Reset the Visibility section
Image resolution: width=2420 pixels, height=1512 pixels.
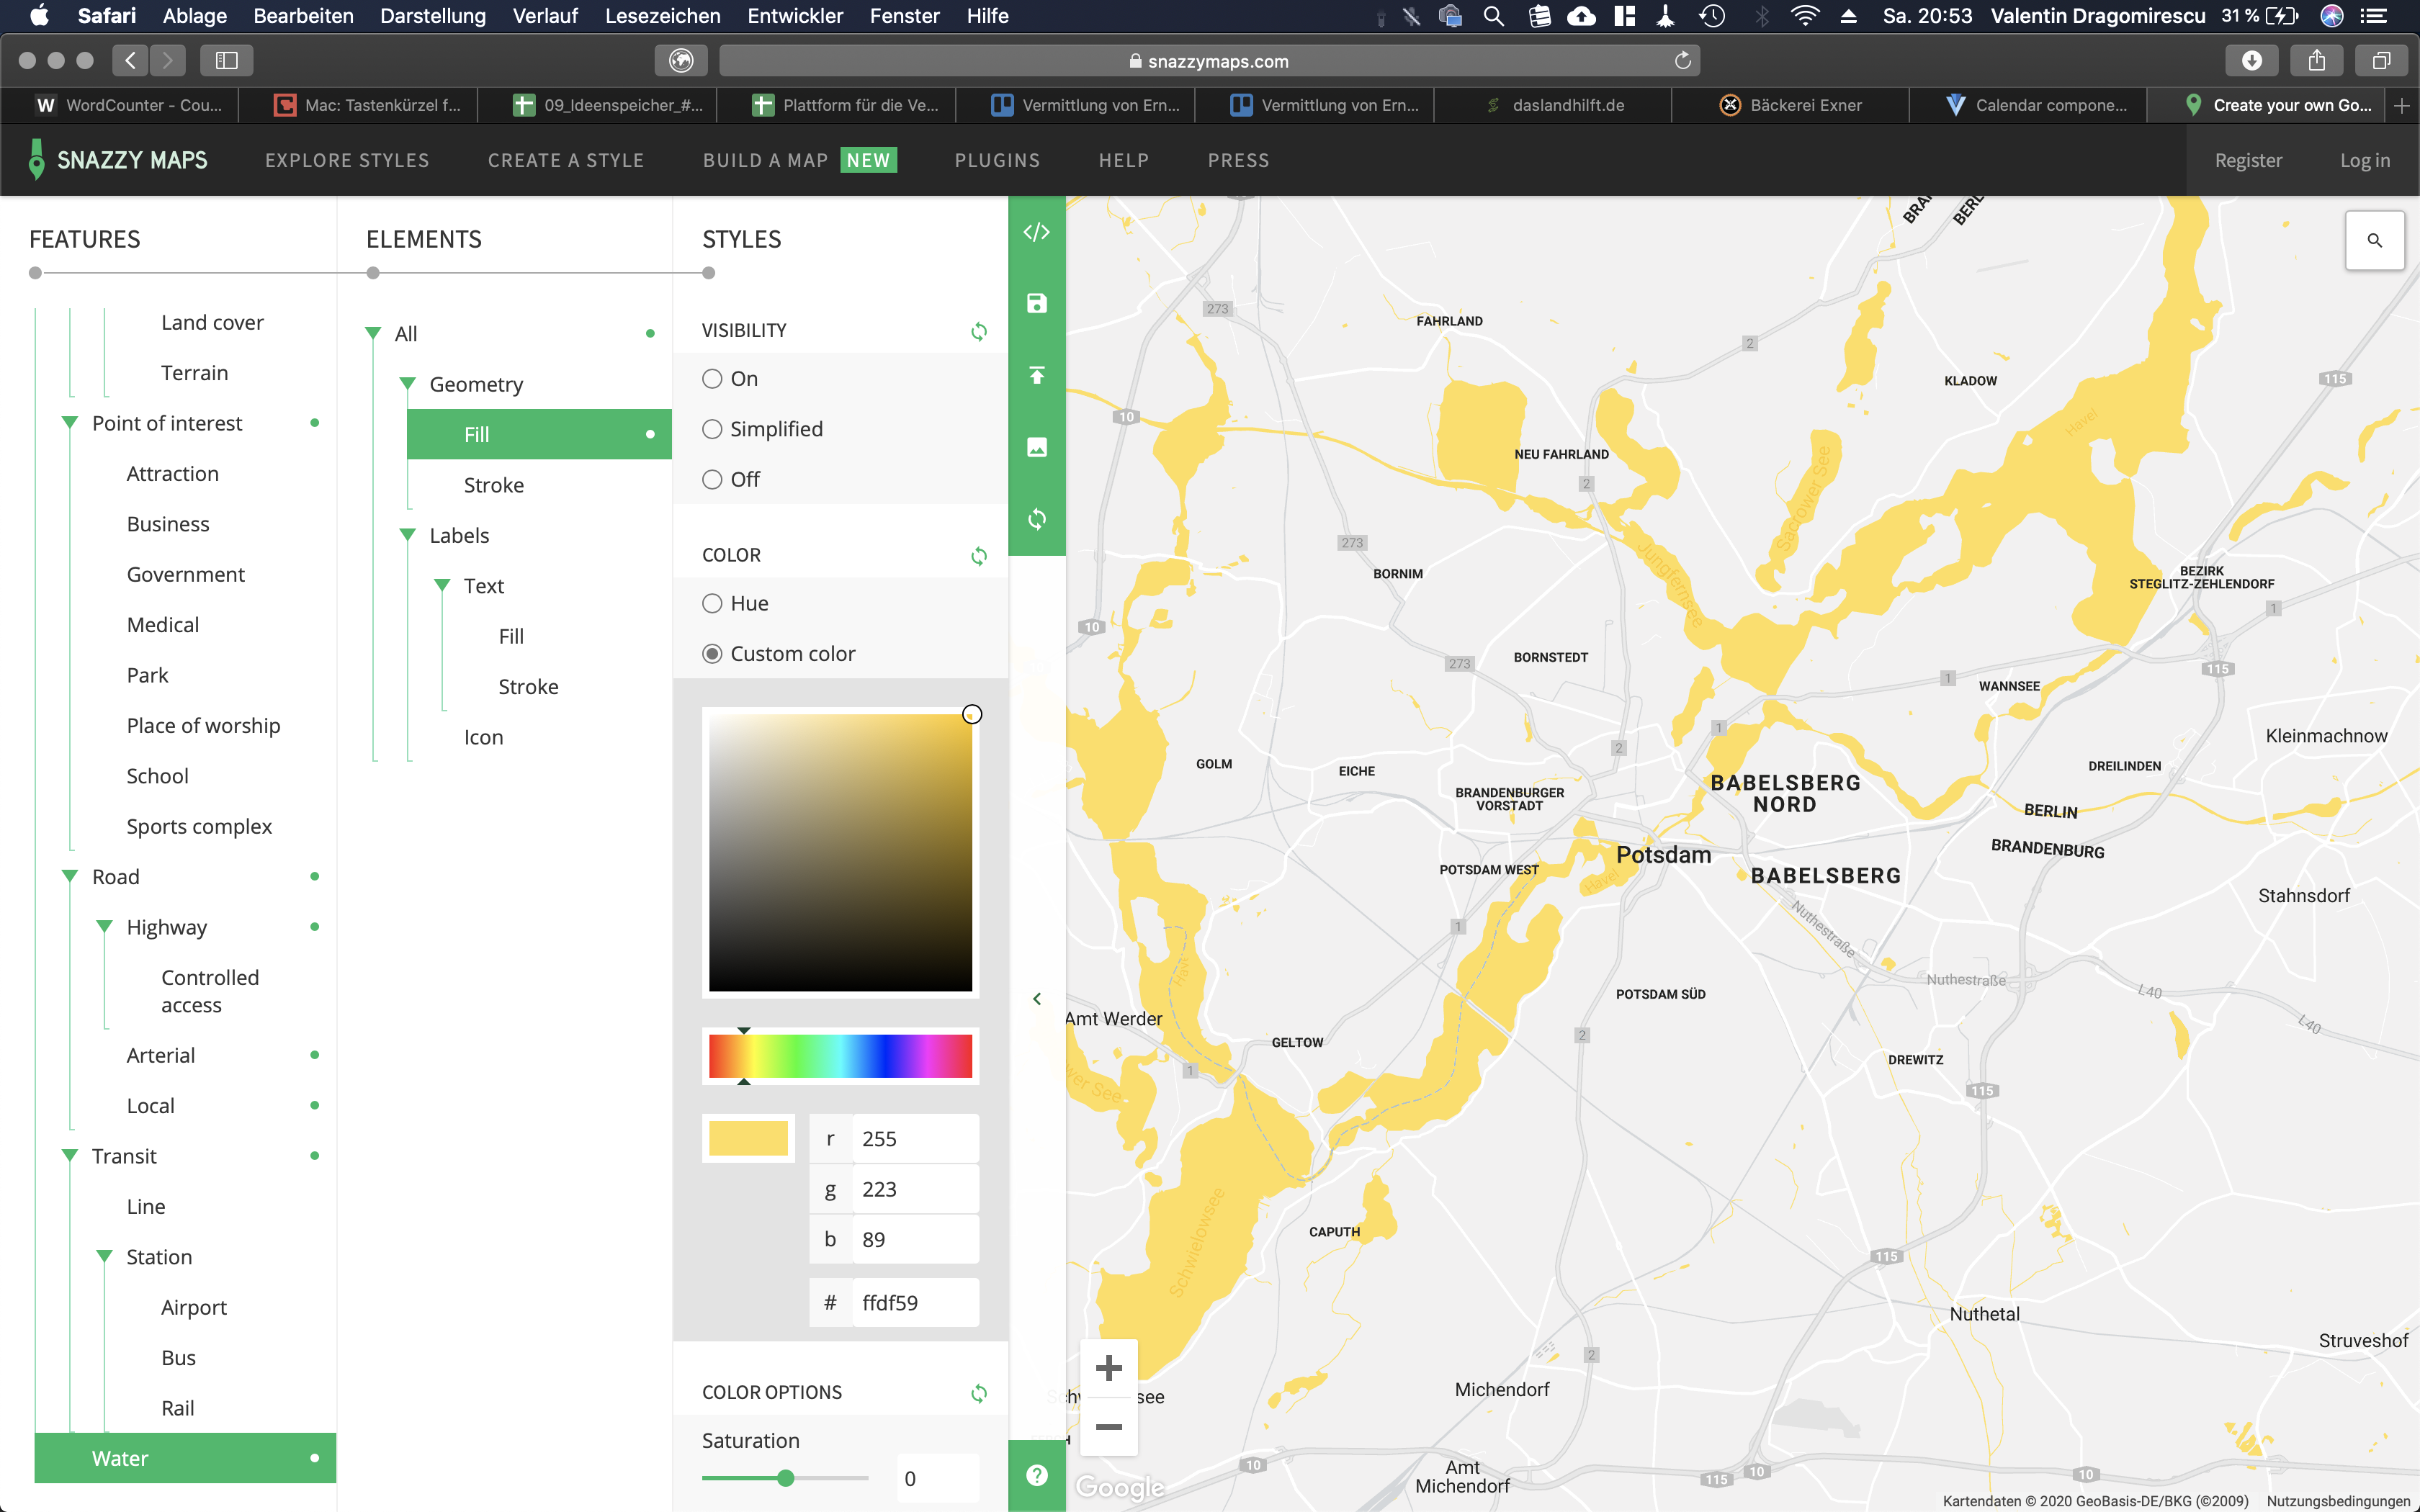point(979,331)
